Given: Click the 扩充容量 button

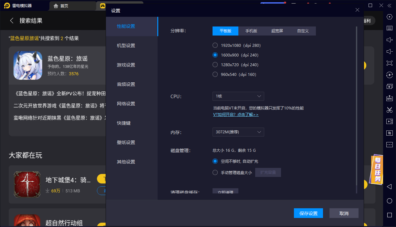Looking at the screenshot, I should 268,172.
